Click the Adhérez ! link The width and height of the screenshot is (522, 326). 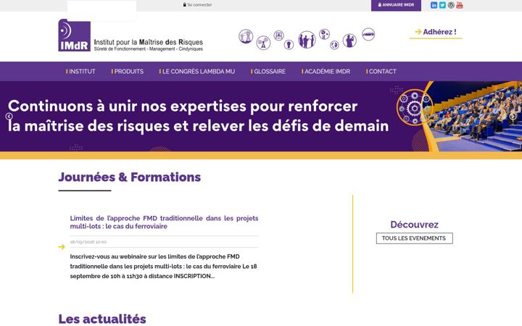click(436, 32)
